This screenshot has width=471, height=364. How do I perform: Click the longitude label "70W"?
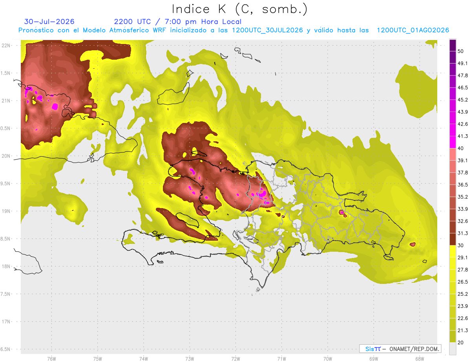tap(328, 359)
